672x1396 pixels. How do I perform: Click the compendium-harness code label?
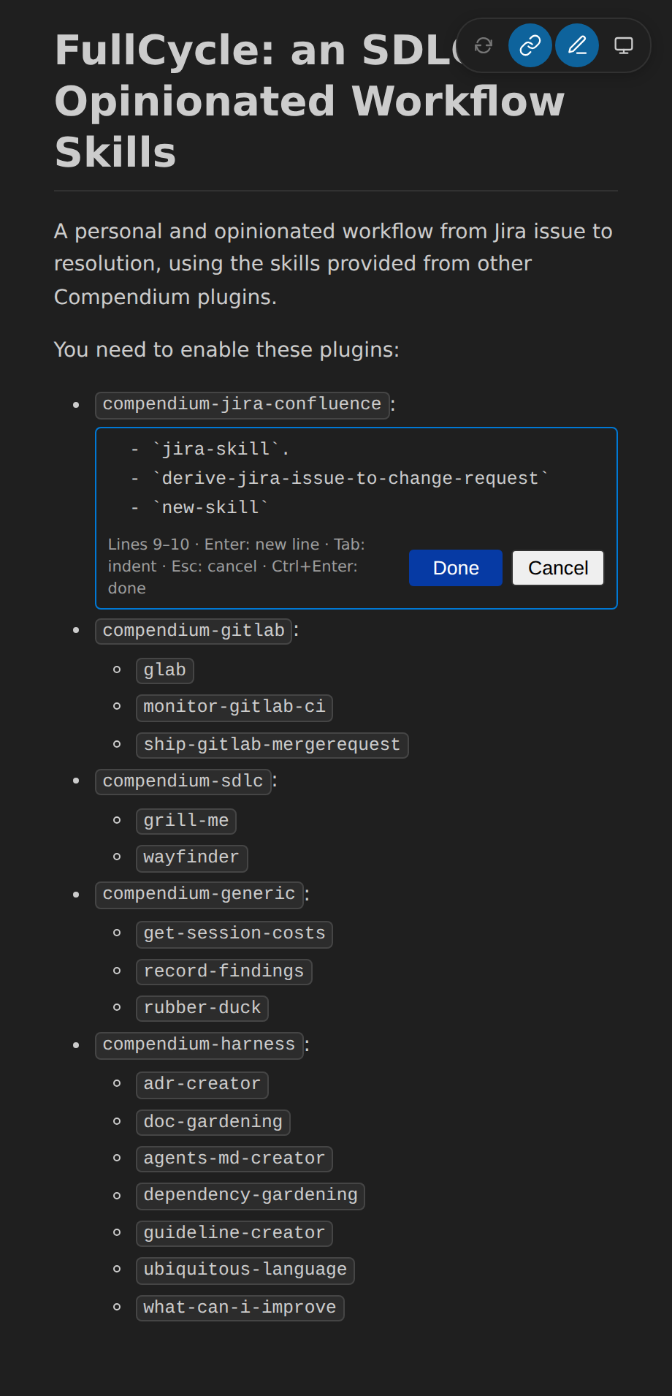(x=199, y=1044)
